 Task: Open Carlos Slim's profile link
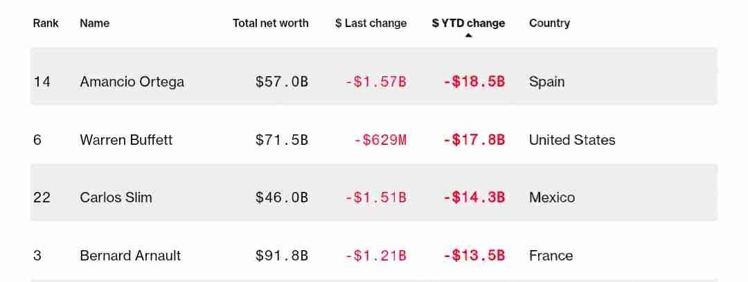[x=116, y=197]
